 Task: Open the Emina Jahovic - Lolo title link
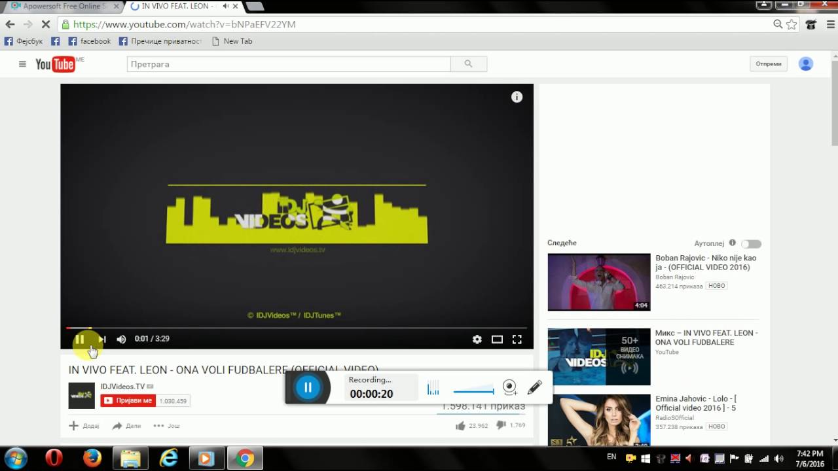(x=696, y=403)
